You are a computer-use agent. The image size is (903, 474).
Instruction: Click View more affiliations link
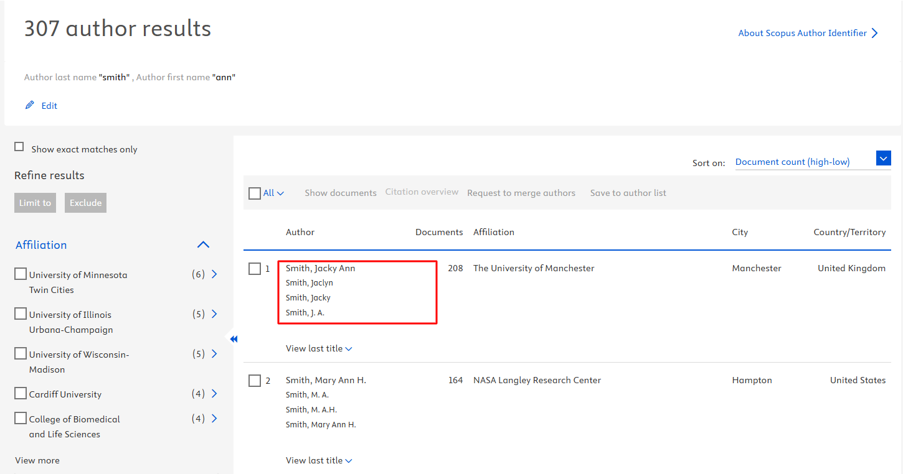click(37, 460)
